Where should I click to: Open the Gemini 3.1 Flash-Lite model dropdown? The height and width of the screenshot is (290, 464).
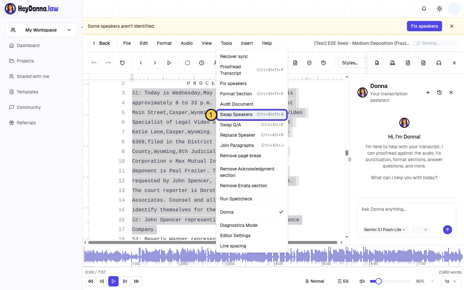point(385,230)
